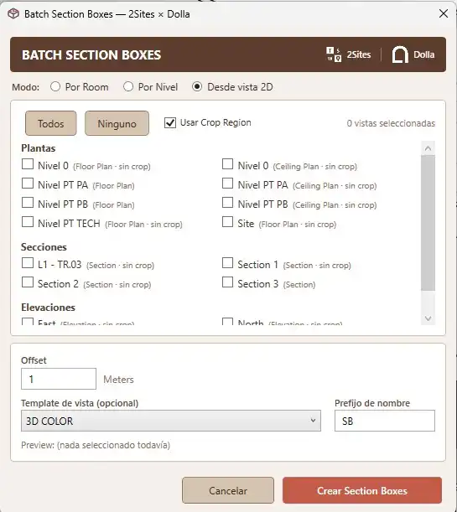Click the Template de vista (opcional) label
This screenshot has width=457, height=512.
(x=80, y=403)
